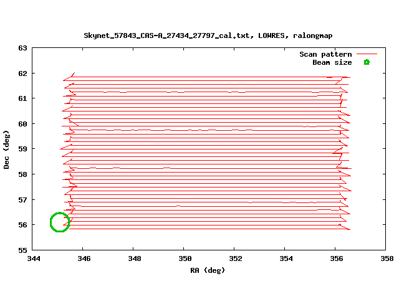
Task: Click the y-axis tick label 61
Action: (x=22, y=98)
